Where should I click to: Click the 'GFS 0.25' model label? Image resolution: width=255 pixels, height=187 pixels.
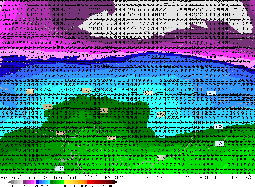coord(114,178)
